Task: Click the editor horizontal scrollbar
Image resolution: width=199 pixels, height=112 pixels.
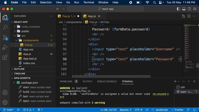Action: pyautogui.click(x=111, y=76)
